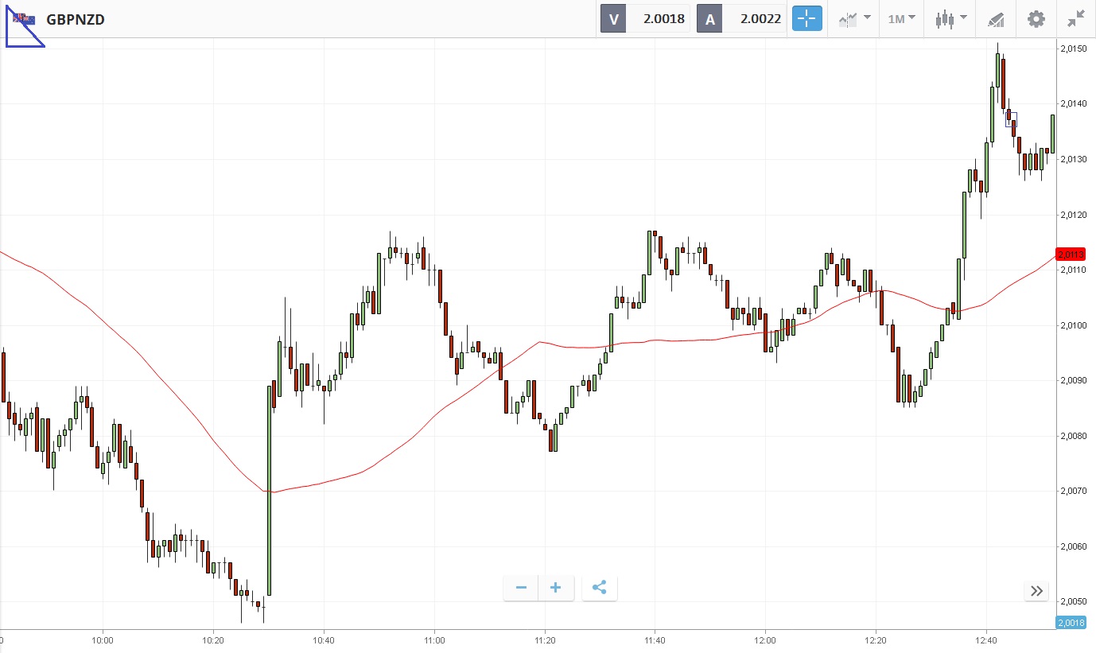Image resolution: width=1096 pixels, height=653 pixels.
Task: Click the red 2,0113 moving average price label
Action: click(x=1071, y=255)
